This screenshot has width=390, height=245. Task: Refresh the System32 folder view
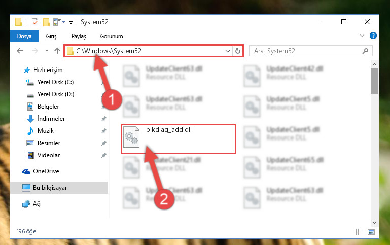238,51
